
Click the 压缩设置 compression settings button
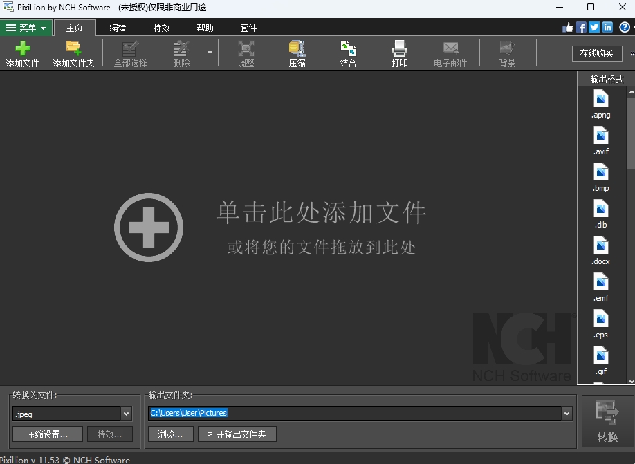[x=47, y=434]
